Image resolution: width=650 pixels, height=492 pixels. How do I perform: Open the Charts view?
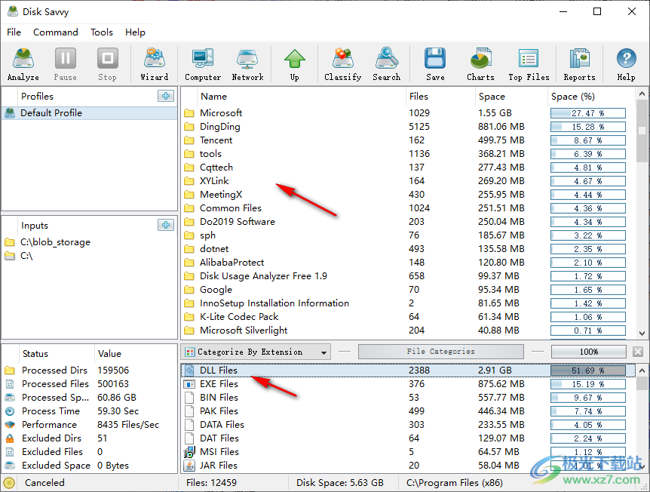(x=480, y=64)
